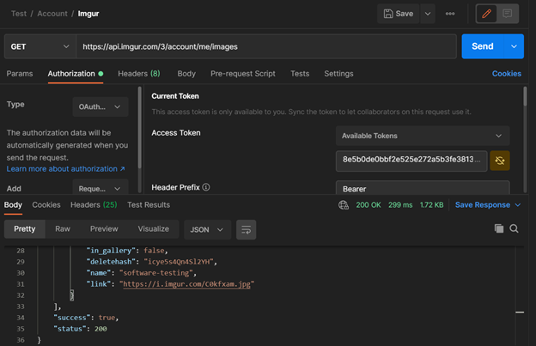Open the comments icon
Screen dimensions: 536x346
coord(508,14)
